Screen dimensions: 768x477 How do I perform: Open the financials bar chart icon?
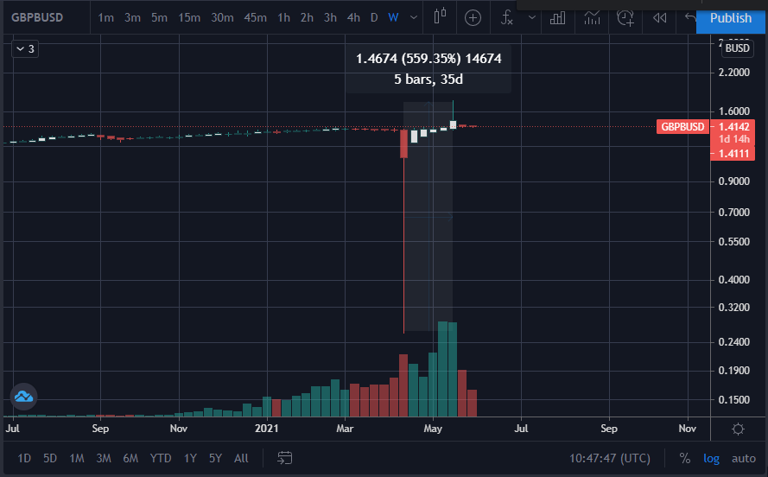click(x=557, y=18)
